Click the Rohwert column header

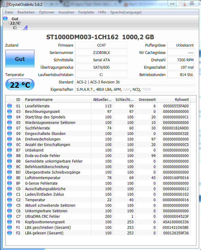[174, 100]
